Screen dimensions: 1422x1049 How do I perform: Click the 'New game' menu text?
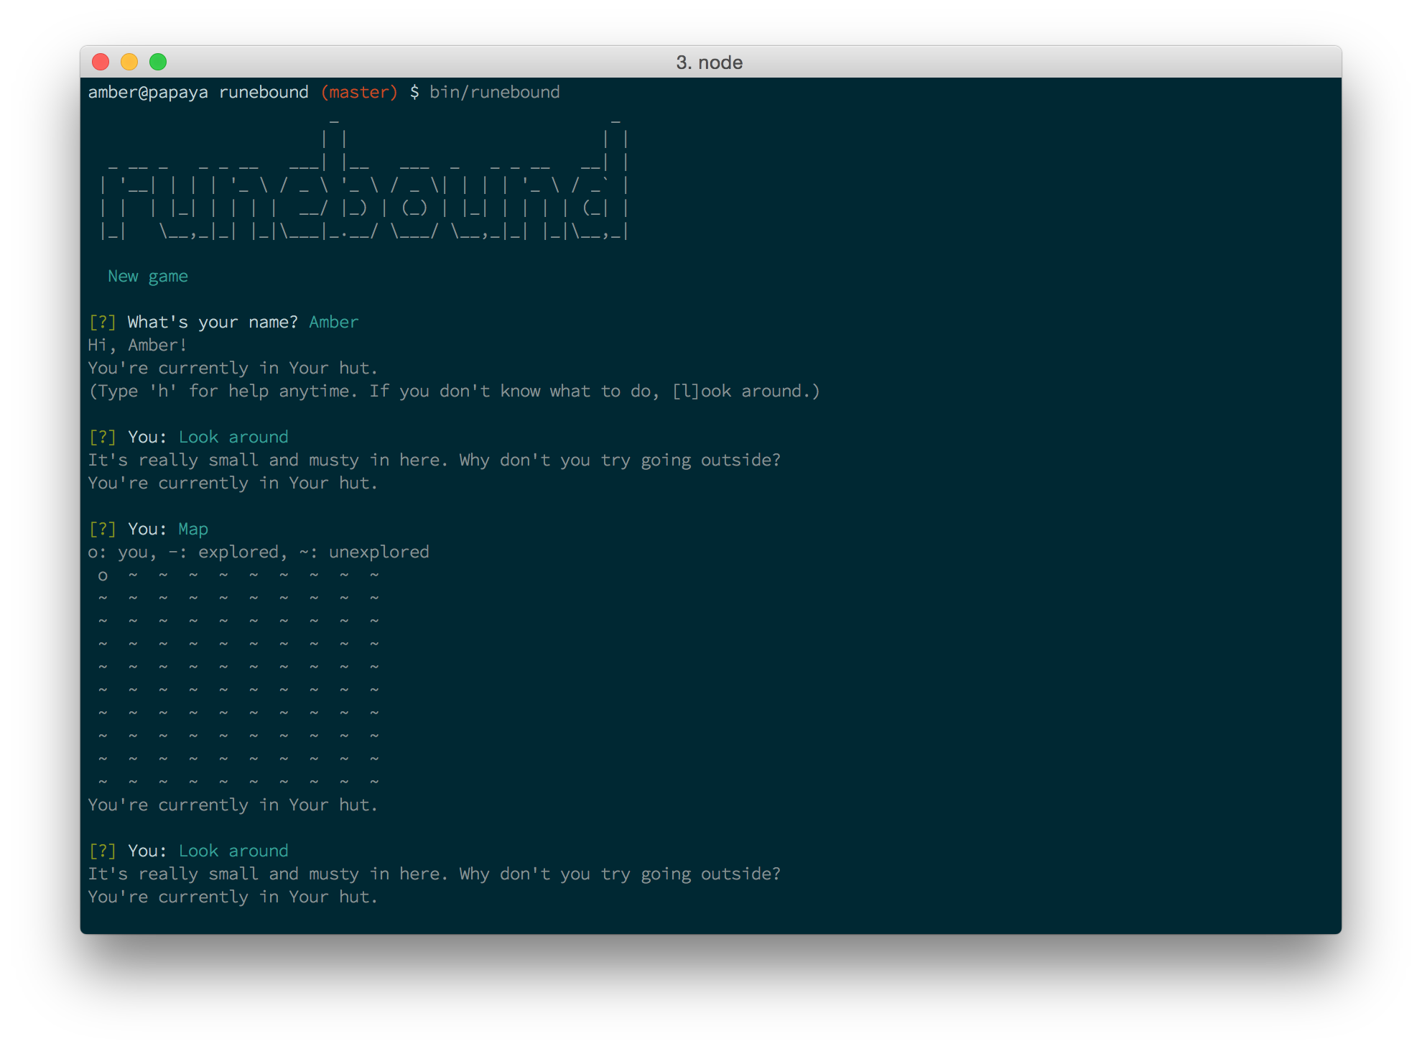tap(148, 277)
